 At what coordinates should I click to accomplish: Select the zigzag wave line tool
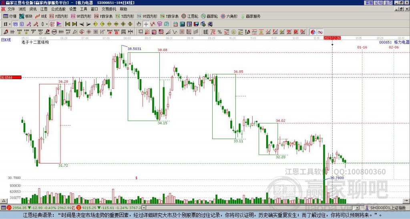point(175,32)
